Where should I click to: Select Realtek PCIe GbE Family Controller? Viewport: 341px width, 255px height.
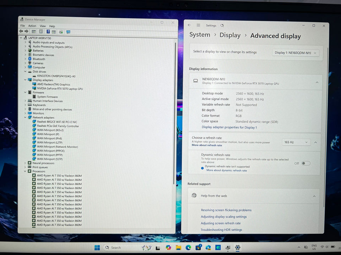[x=58, y=126]
